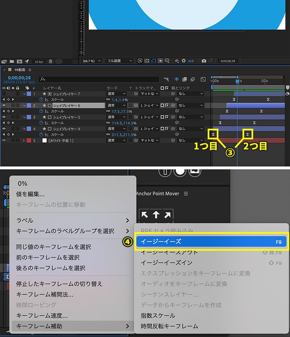Select イージーイーズ from the submenu
Image resolution: width=290 pixels, height=337 pixels.
coord(211,242)
